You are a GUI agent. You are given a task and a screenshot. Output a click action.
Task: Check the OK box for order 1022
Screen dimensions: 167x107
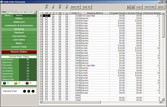point(46,21)
